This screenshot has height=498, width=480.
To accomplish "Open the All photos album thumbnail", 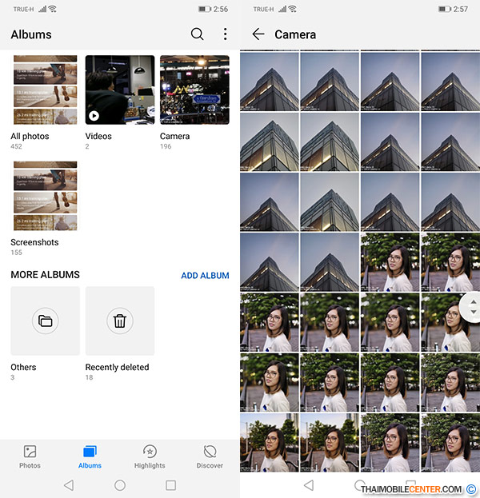I will [x=45, y=90].
